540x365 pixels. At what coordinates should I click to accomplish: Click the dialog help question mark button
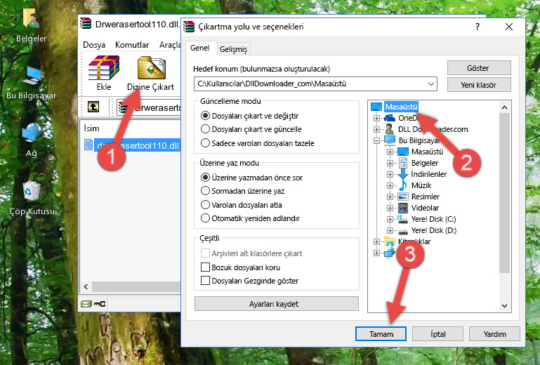(x=478, y=27)
